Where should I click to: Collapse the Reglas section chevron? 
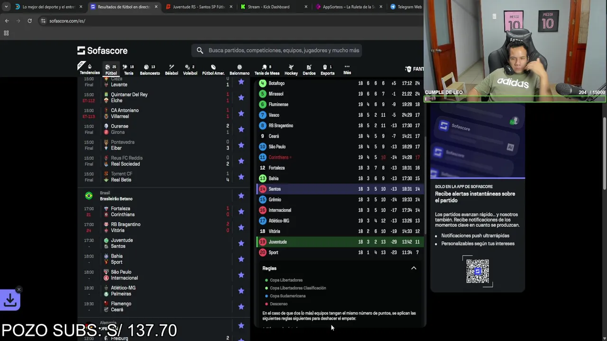414,268
